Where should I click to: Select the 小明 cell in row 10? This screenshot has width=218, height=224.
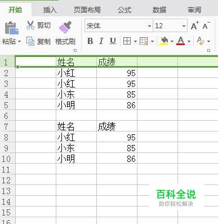pyautogui.click(x=76, y=159)
